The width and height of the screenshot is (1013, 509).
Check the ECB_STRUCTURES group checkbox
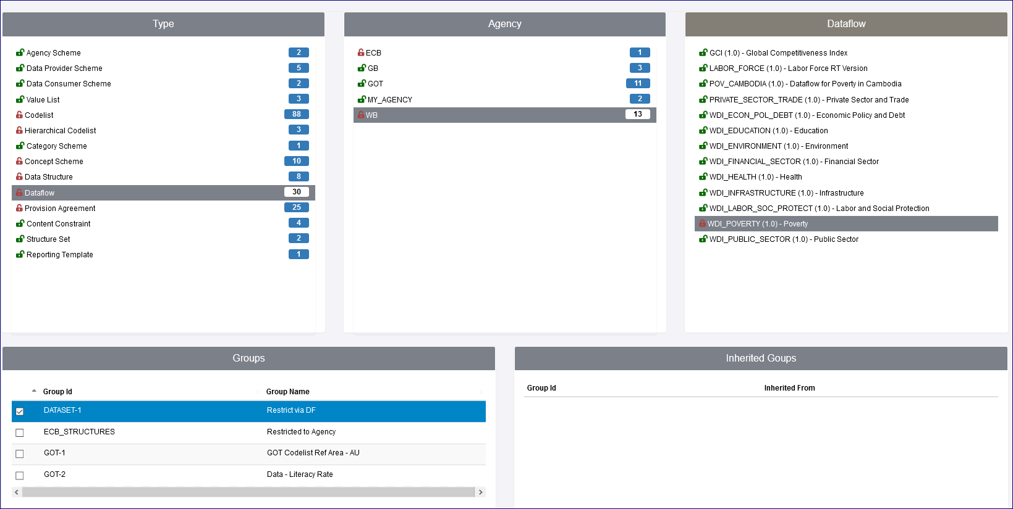pyautogui.click(x=20, y=432)
